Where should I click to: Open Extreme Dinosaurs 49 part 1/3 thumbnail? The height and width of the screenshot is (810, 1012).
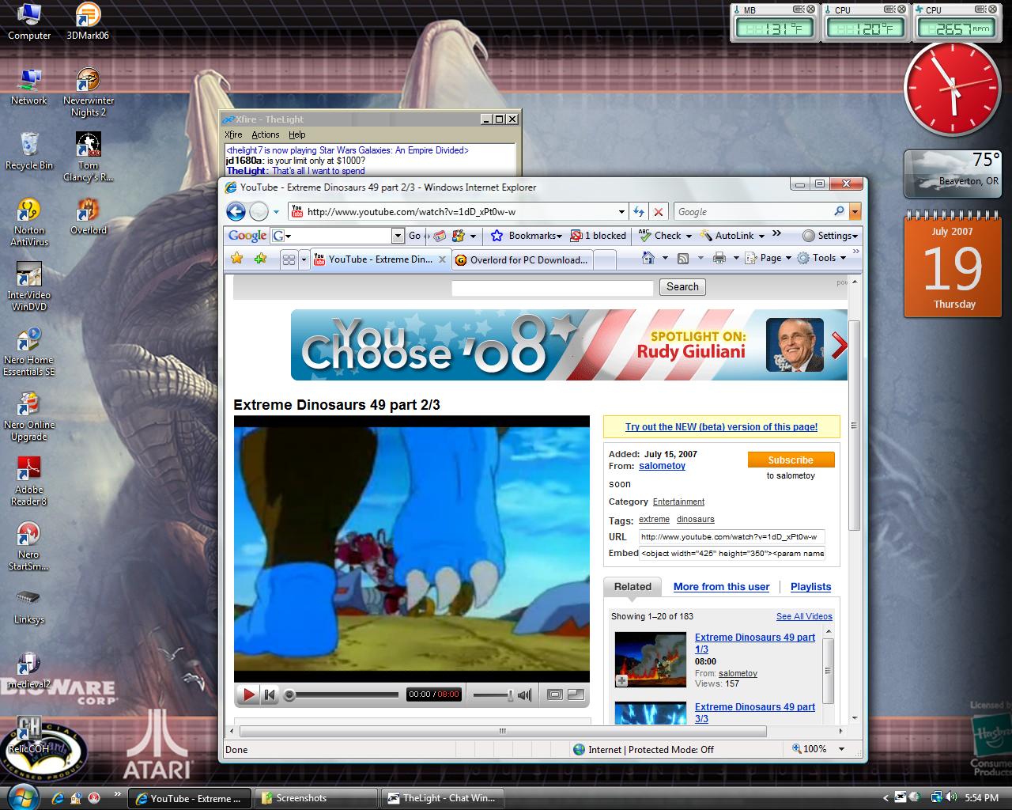click(x=650, y=659)
